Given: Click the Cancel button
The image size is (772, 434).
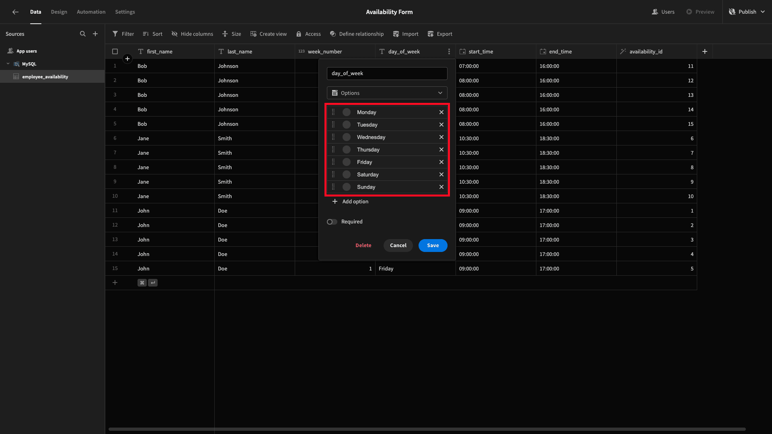Looking at the screenshot, I should [x=398, y=246].
